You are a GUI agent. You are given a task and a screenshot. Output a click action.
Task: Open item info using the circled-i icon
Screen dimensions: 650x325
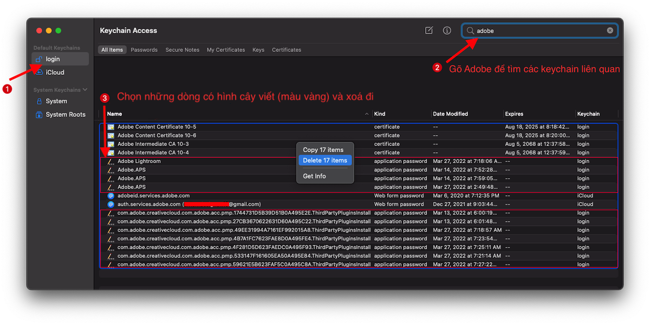(447, 31)
